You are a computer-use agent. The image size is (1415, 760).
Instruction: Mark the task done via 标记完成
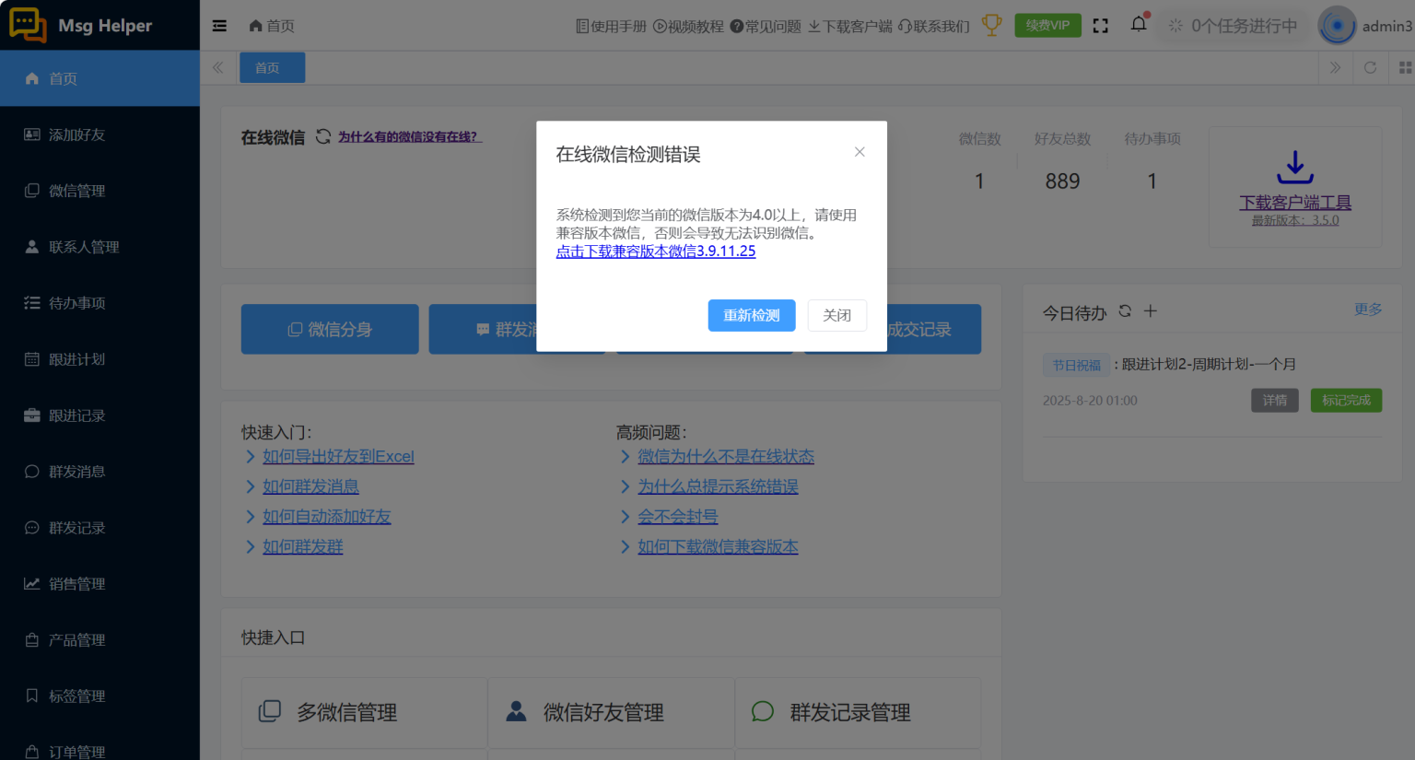(1346, 400)
